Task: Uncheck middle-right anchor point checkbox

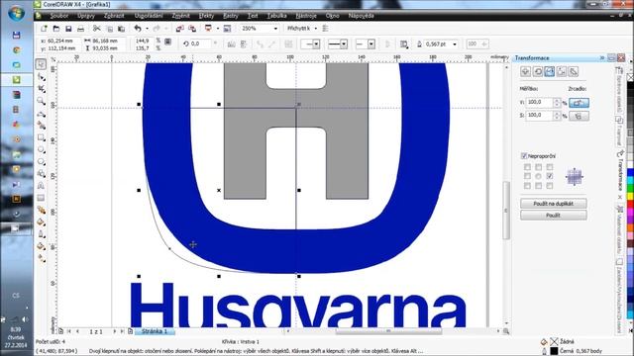Action: (x=549, y=176)
